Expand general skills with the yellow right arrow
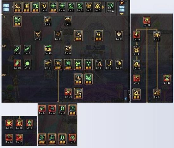 (103, 7)
